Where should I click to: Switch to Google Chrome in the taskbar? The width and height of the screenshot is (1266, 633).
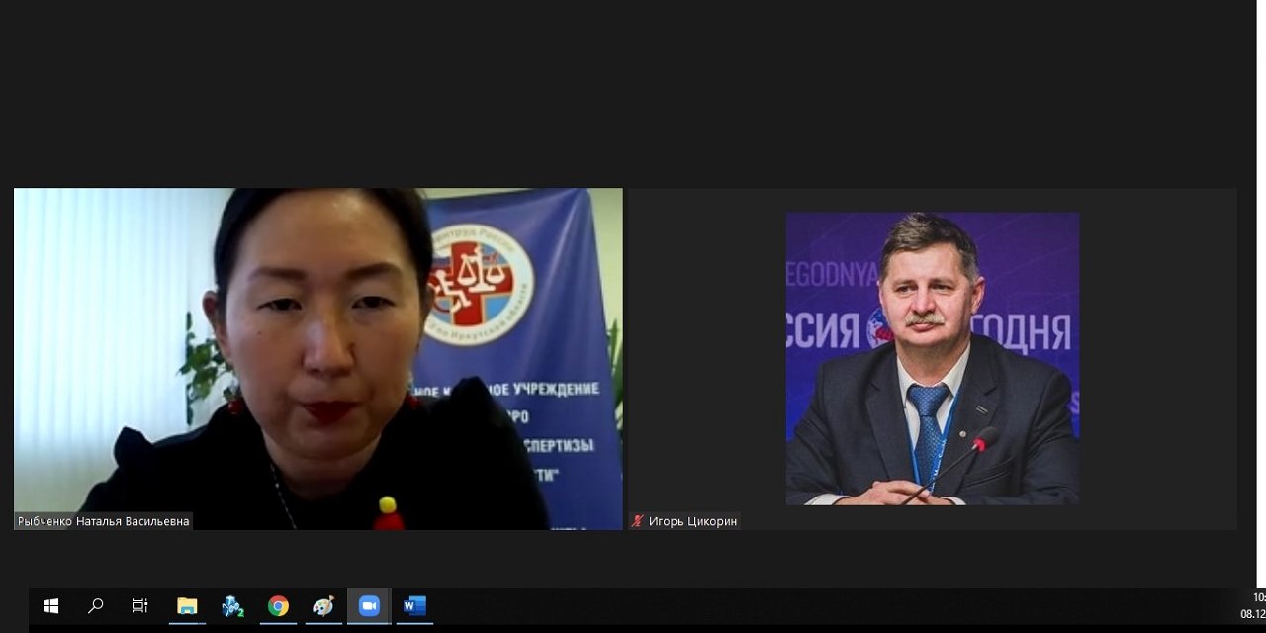click(x=278, y=606)
